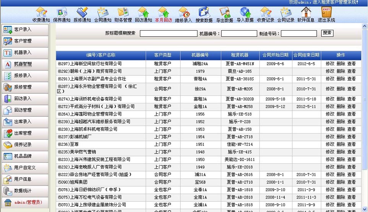Image resolution: width=368 pixels, height=212 pixels.
Task: Click 删除 for 朝希(上海)商贸有限公司 row
Action: (341, 71)
